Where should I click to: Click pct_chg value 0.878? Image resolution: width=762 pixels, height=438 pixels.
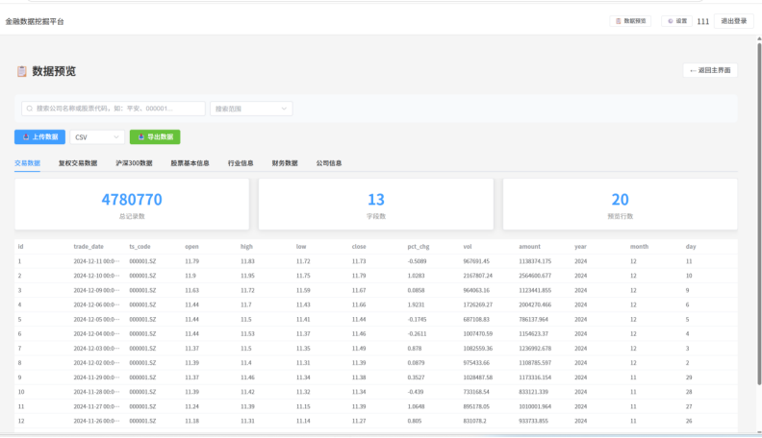point(415,349)
